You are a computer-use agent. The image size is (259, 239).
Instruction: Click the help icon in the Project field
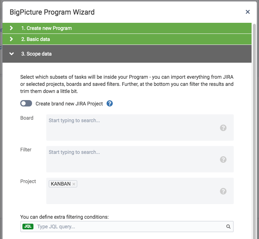(x=223, y=191)
